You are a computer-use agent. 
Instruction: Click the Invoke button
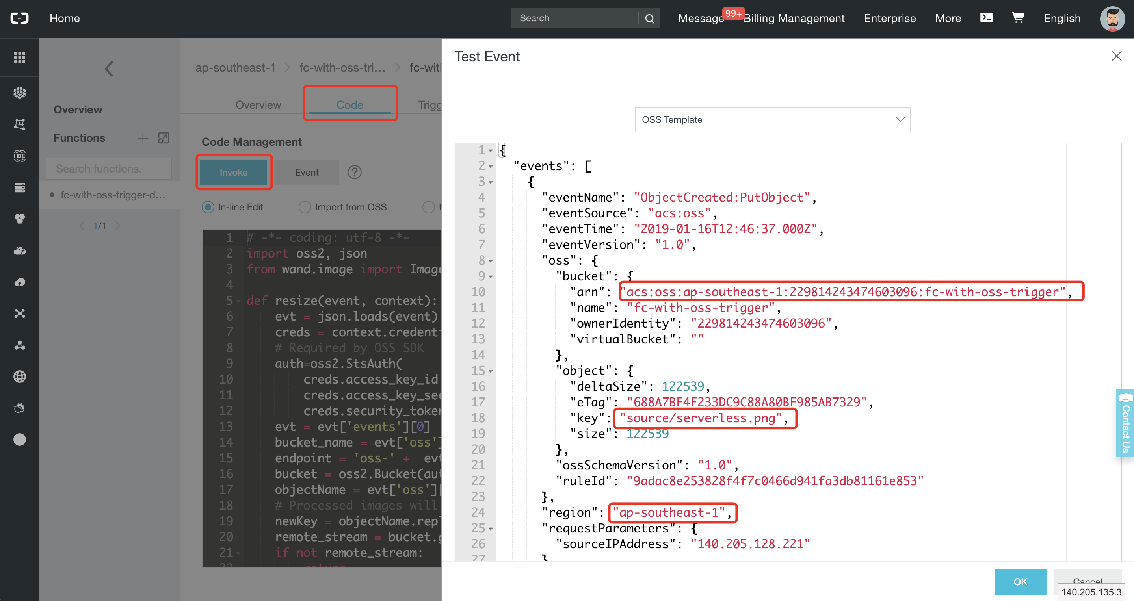[233, 173]
